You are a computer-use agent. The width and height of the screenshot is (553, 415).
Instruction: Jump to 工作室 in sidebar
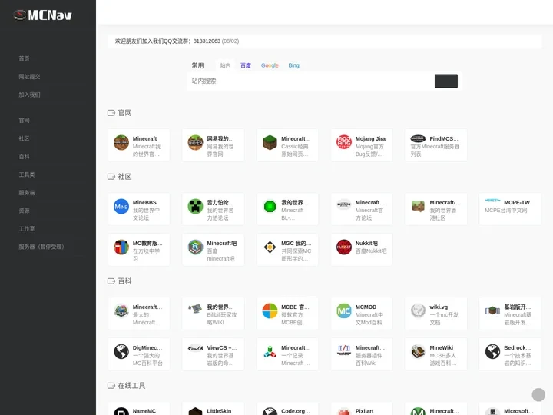coord(27,229)
